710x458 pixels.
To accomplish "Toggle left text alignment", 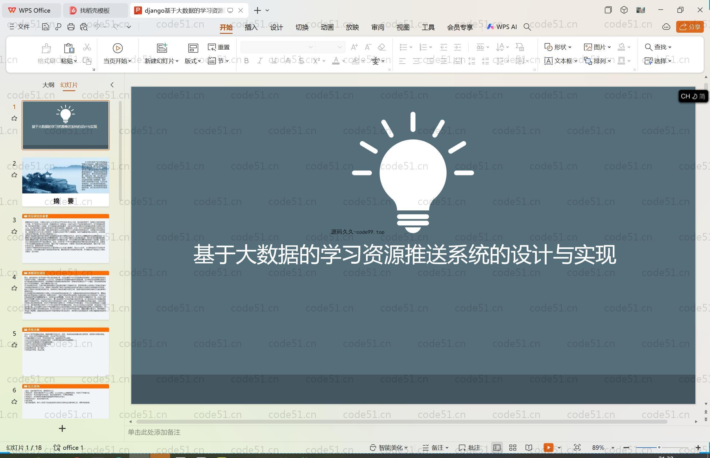I will coord(402,61).
